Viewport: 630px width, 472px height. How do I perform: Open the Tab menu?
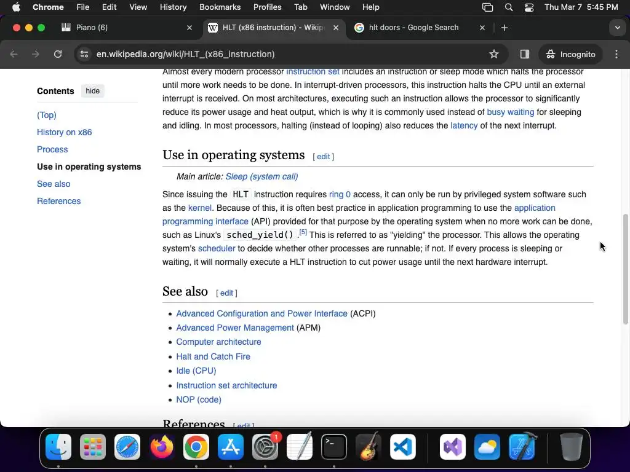point(300,7)
